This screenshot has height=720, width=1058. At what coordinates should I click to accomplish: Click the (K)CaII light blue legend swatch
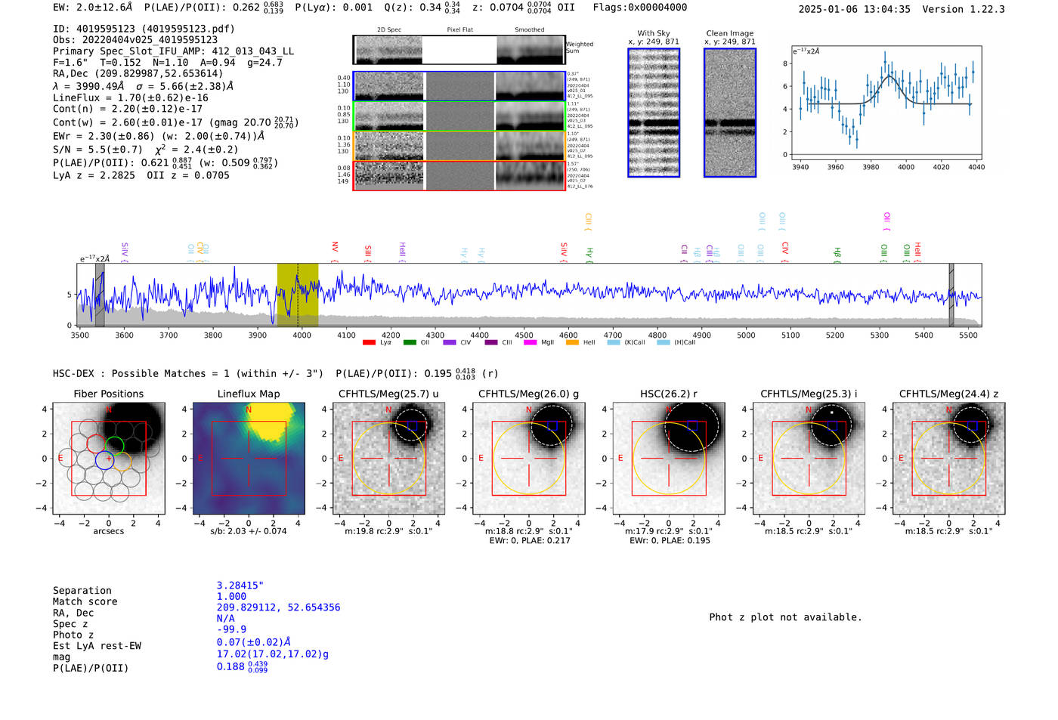click(614, 342)
